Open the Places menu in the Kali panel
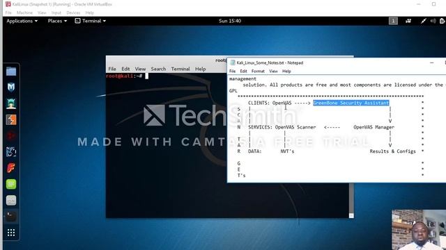This screenshot has height=250, width=446. tap(57, 21)
